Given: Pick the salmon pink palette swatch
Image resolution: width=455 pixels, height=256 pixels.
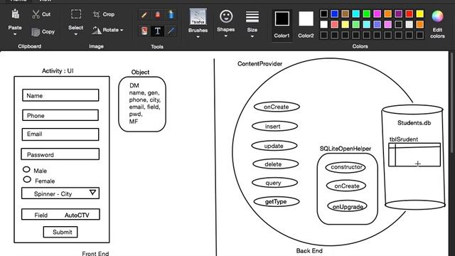Looking at the screenshot, I should click(334, 24).
